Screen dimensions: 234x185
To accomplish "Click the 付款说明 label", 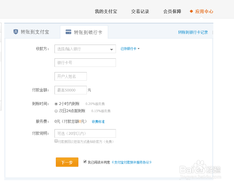I will 40,133.
